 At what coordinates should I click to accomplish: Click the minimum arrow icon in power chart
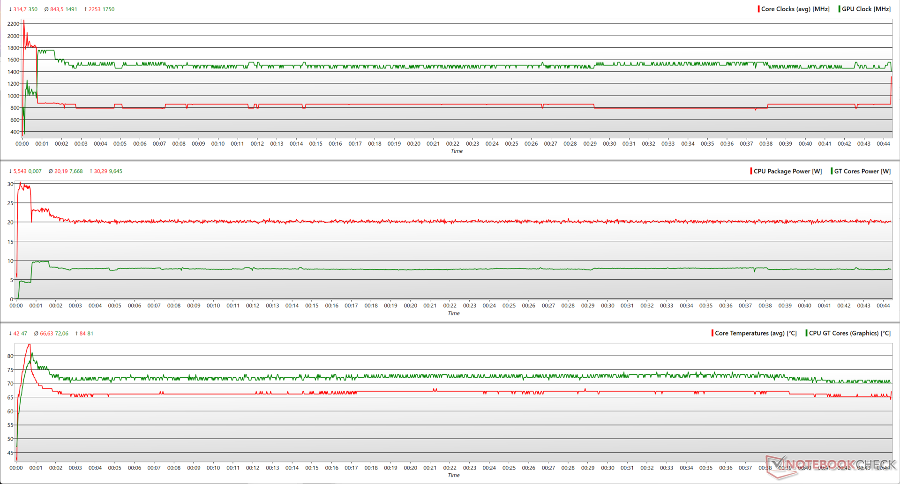coord(10,171)
